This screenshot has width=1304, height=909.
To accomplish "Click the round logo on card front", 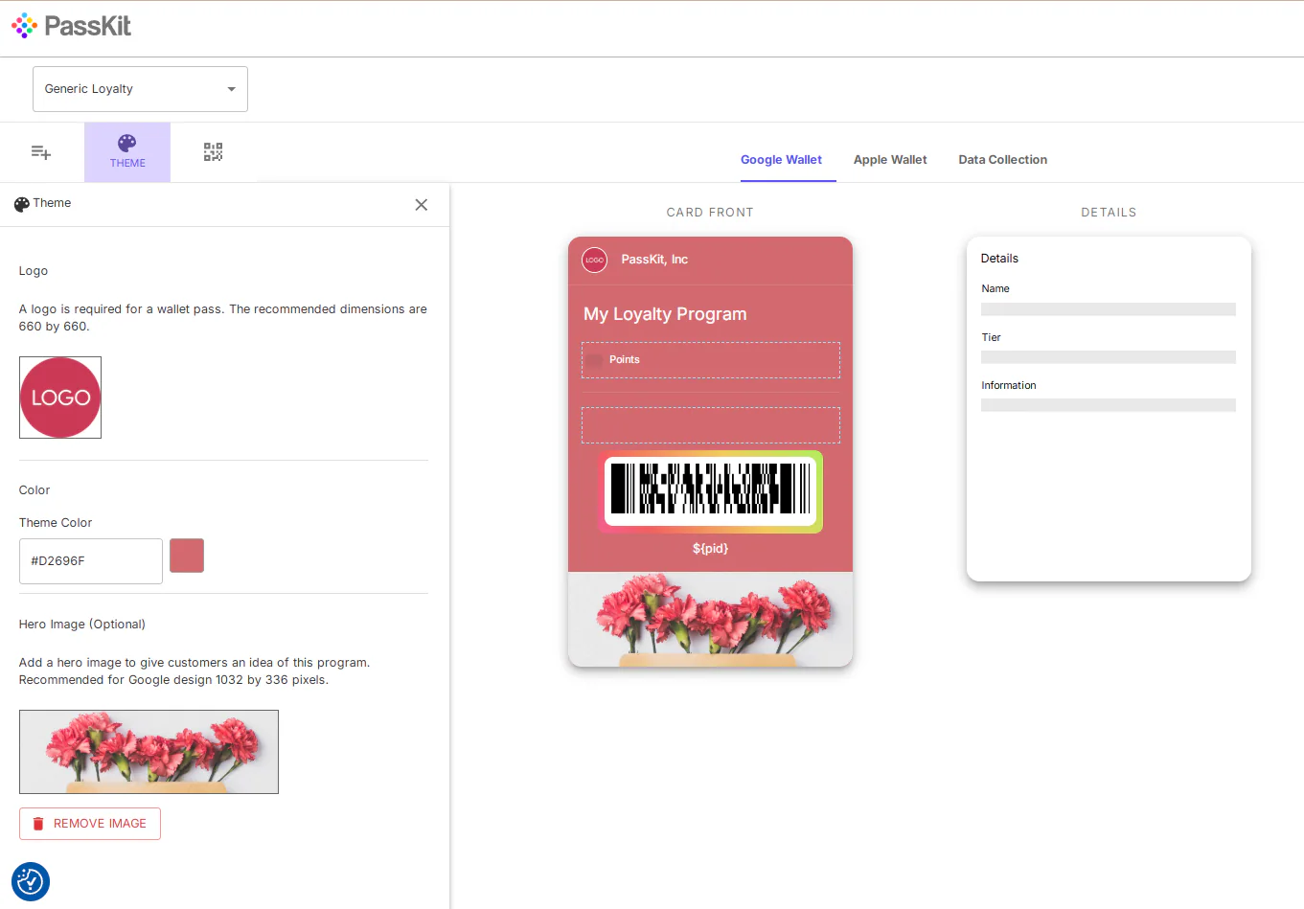I will coord(595,260).
